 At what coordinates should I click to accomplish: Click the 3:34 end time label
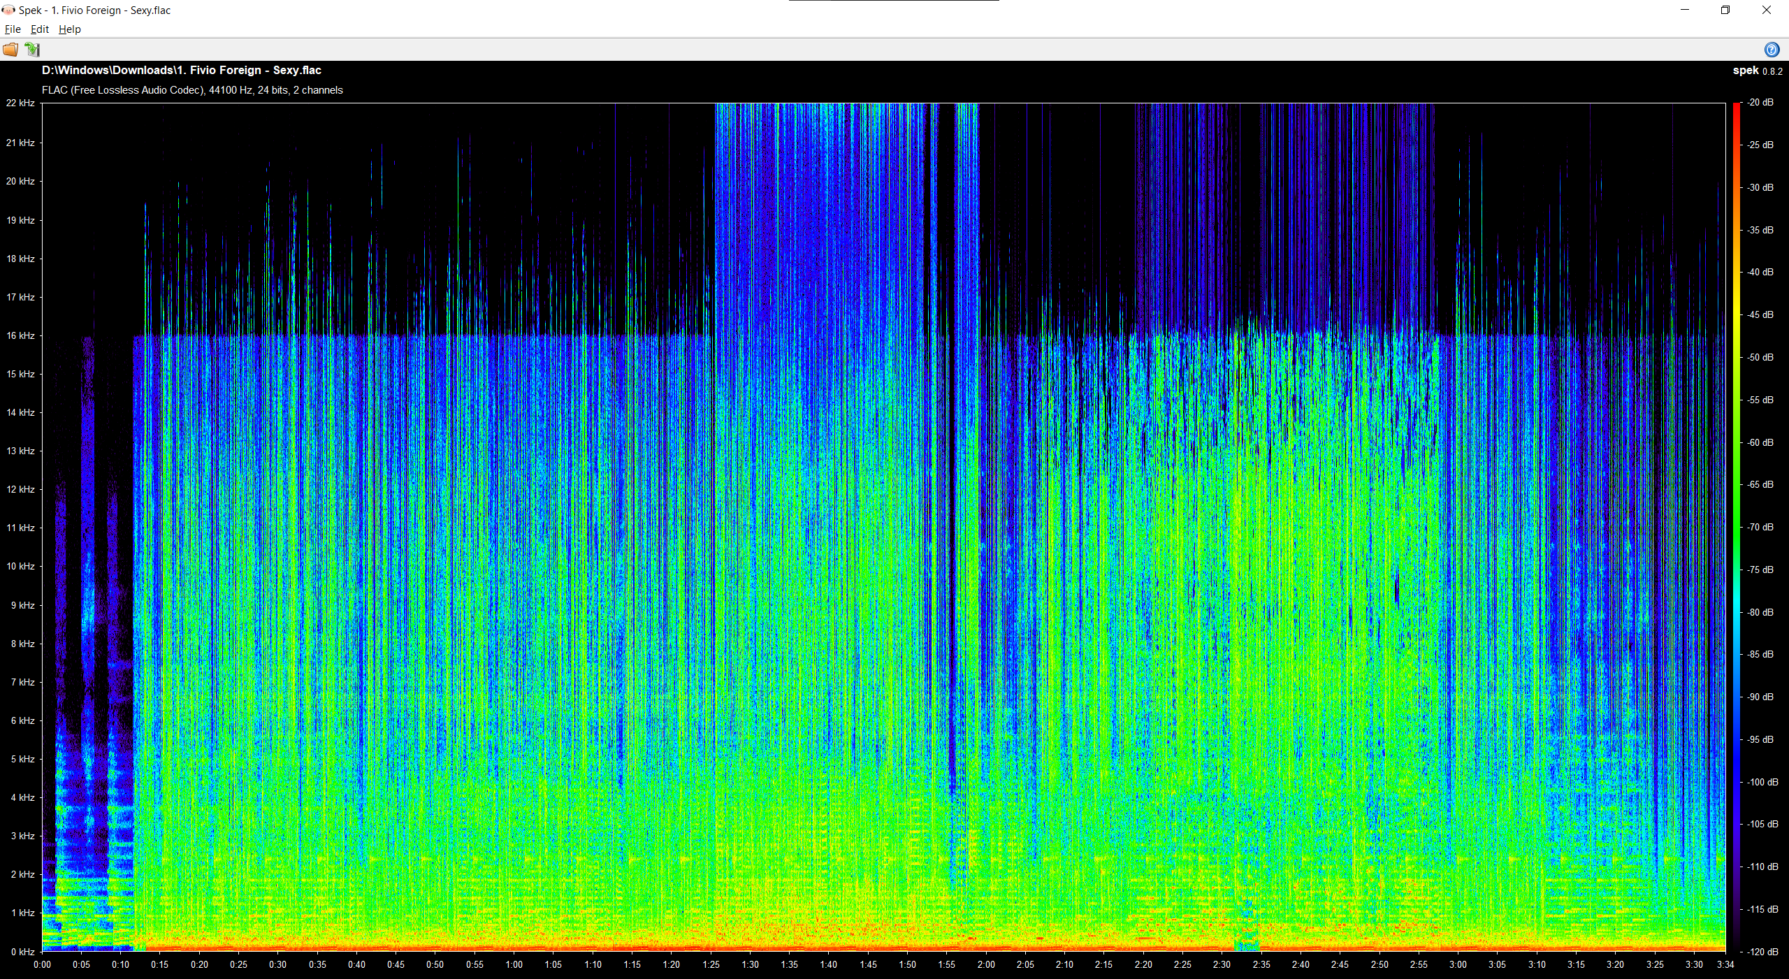[1725, 964]
